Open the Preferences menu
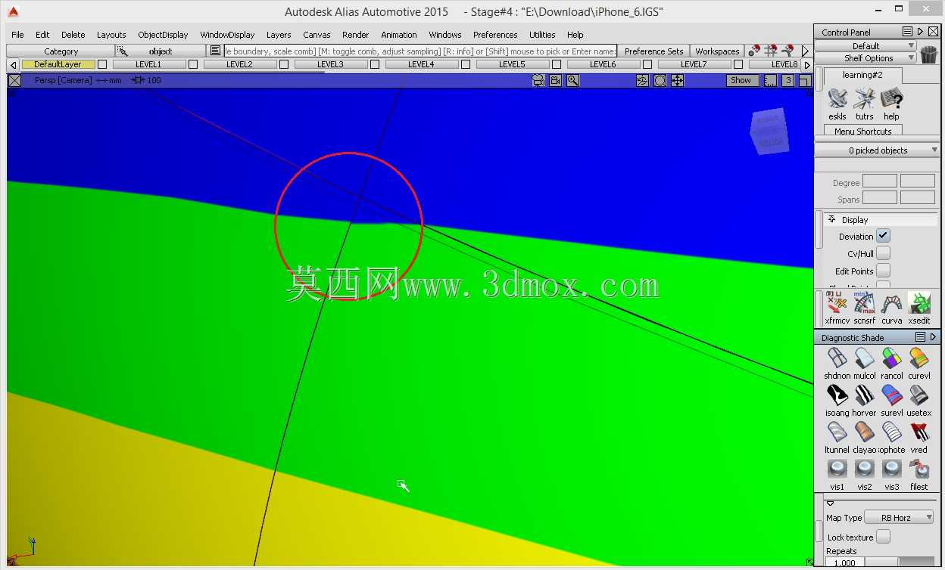The height and width of the screenshot is (570, 945). coord(495,35)
